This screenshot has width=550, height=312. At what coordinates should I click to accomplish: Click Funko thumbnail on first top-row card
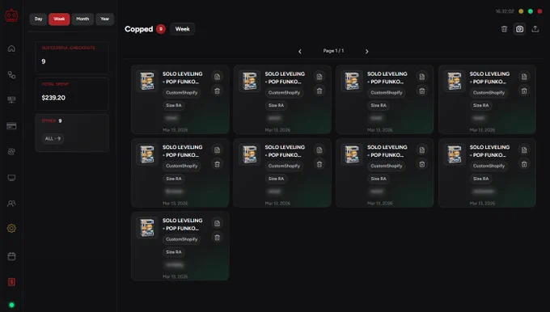tap(147, 81)
